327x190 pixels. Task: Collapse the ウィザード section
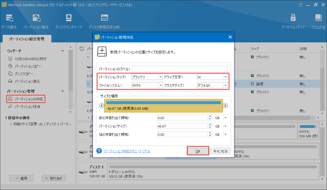point(63,51)
